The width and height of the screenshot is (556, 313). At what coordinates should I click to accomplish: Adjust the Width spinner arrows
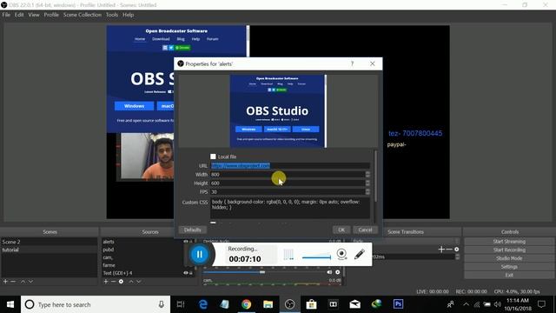pyautogui.click(x=367, y=174)
